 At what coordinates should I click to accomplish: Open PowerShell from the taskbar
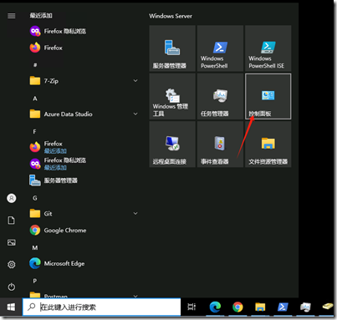coord(283,307)
